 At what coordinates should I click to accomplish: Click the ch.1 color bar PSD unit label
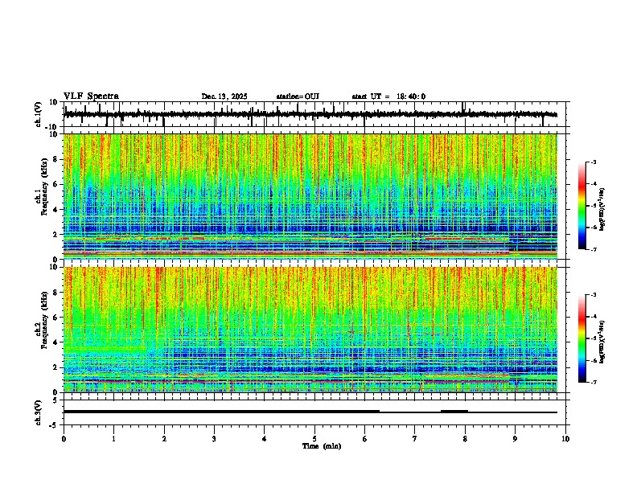click(x=602, y=209)
